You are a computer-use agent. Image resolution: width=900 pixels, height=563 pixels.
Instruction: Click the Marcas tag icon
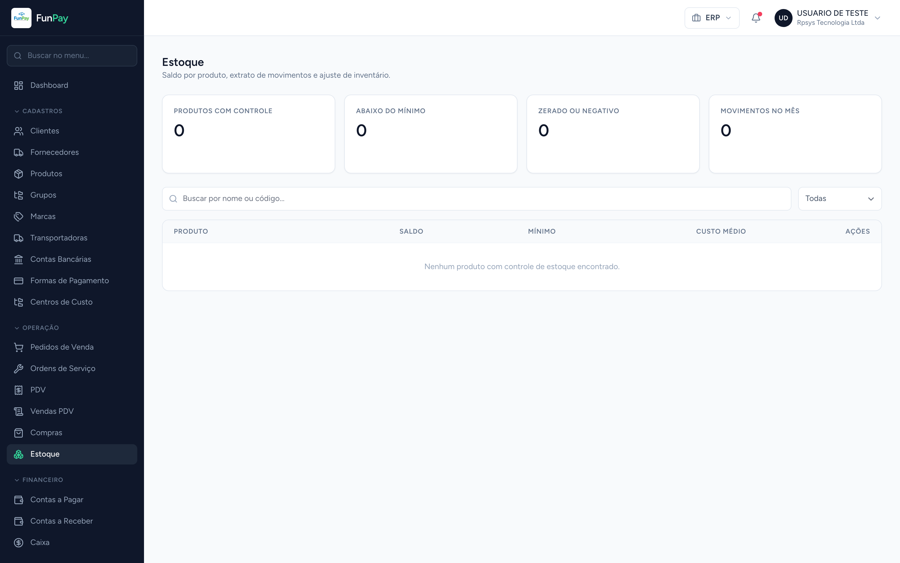coord(19,217)
